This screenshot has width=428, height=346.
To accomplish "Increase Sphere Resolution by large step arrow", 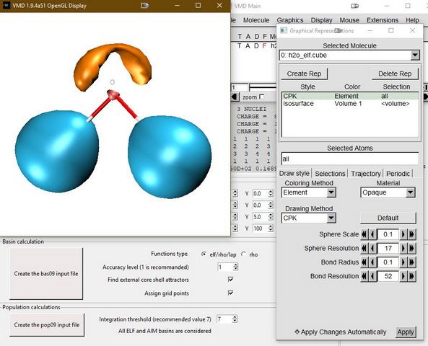I will [411, 249].
